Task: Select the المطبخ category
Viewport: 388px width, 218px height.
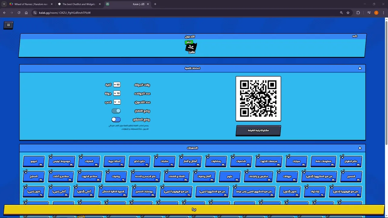Action: click(34, 177)
